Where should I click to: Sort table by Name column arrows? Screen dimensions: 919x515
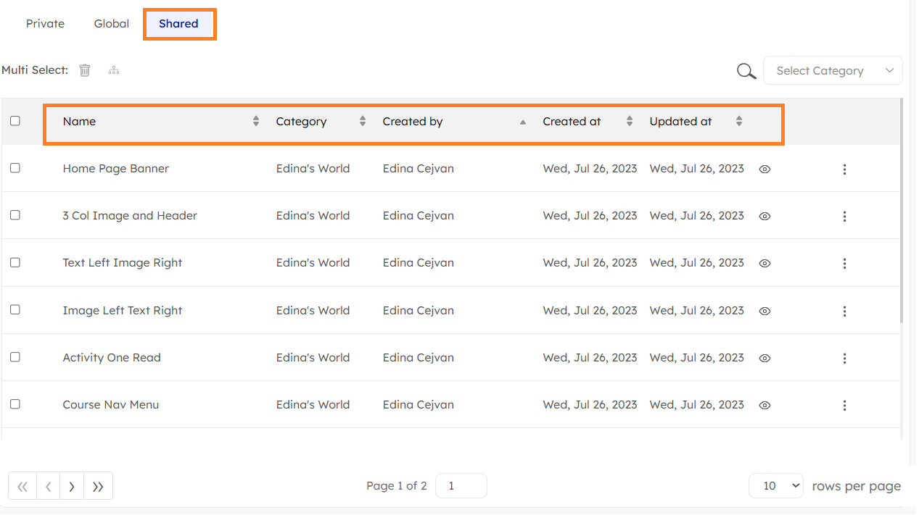click(256, 122)
